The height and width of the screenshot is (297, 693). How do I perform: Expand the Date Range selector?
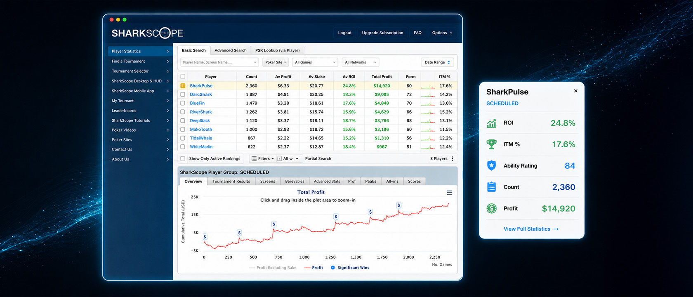[x=437, y=62]
